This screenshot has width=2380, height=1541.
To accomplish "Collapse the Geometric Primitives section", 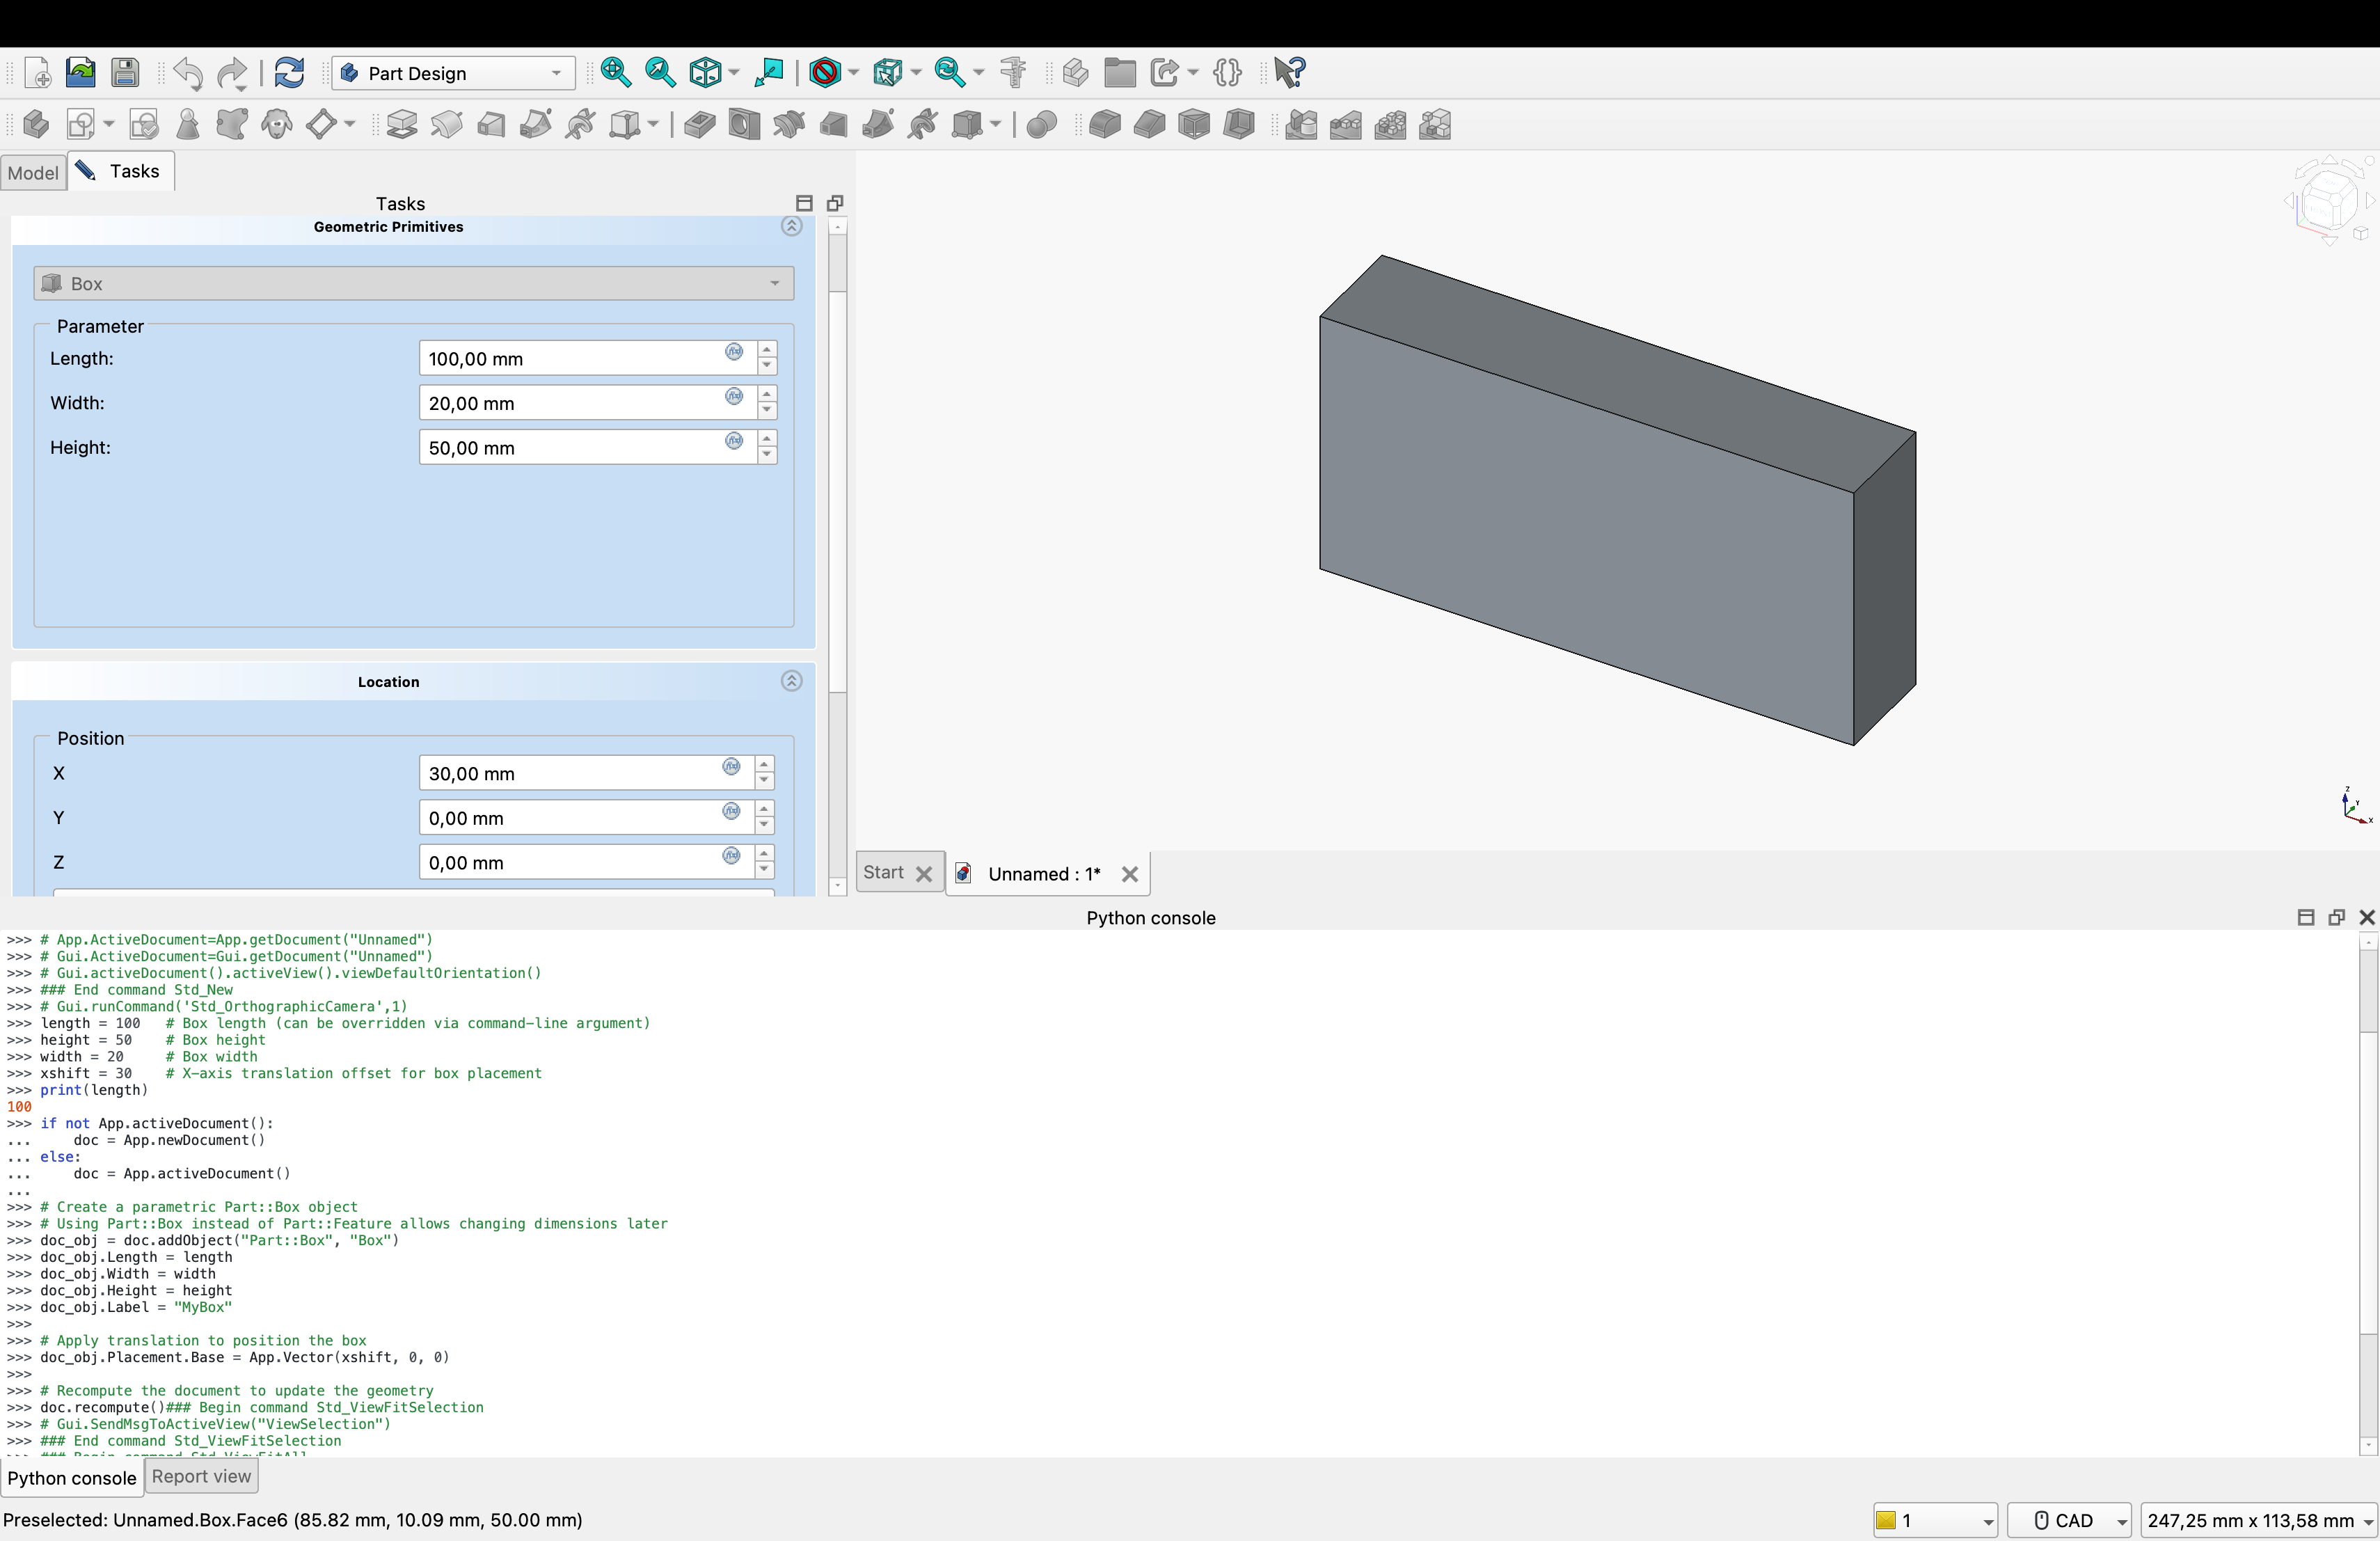I will (791, 227).
